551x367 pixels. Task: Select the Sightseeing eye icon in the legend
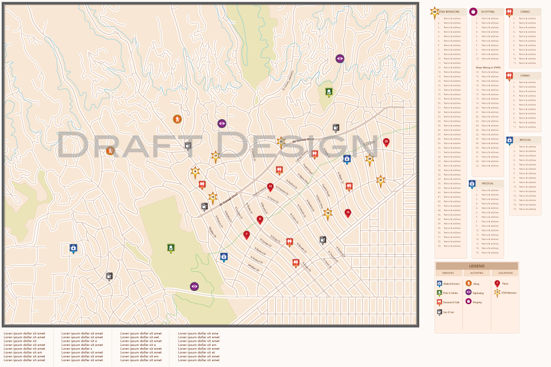[x=469, y=293]
